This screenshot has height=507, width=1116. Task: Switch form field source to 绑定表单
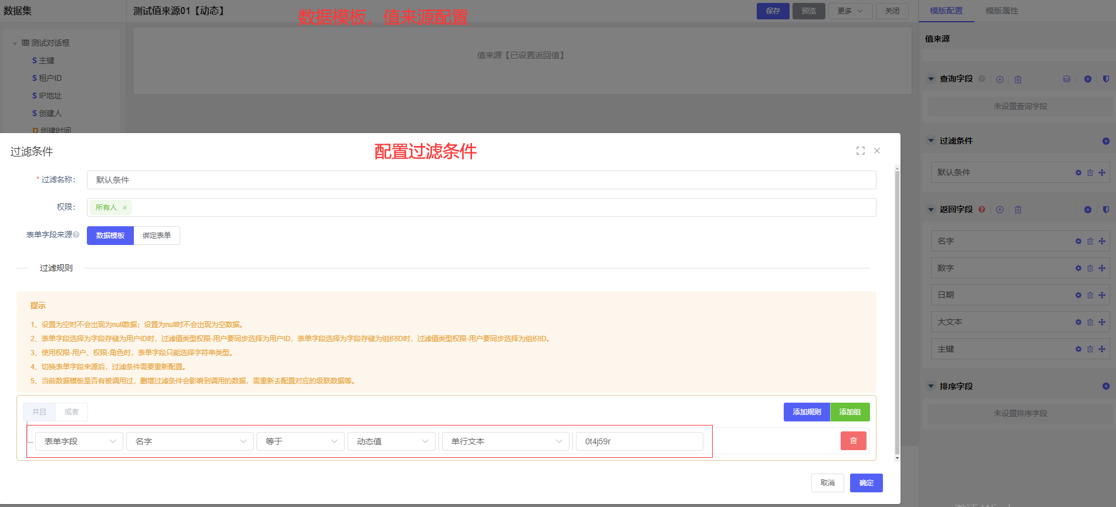(157, 236)
